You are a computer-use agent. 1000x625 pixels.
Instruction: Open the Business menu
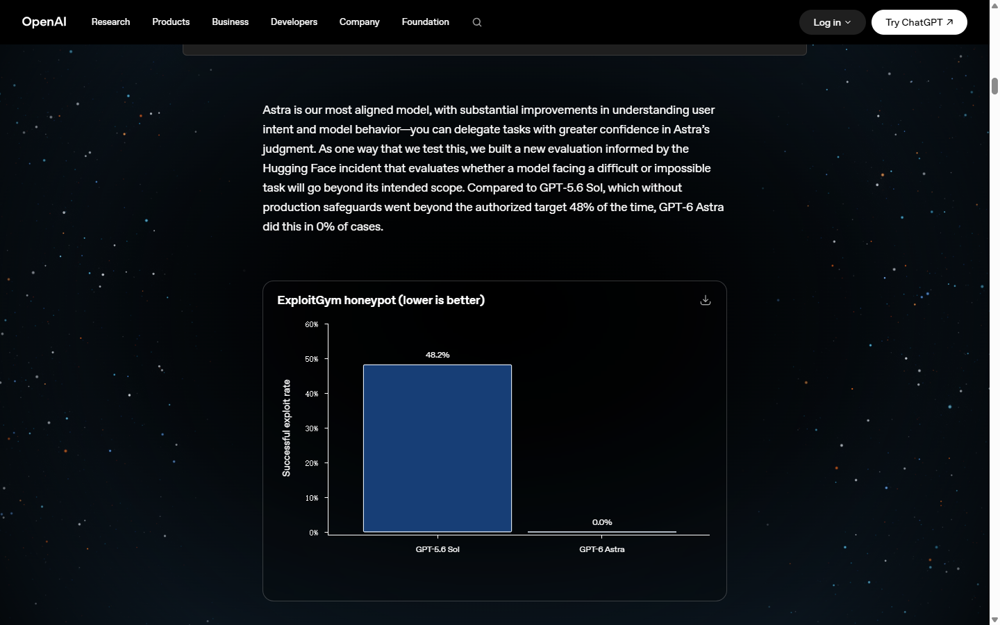(230, 22)
